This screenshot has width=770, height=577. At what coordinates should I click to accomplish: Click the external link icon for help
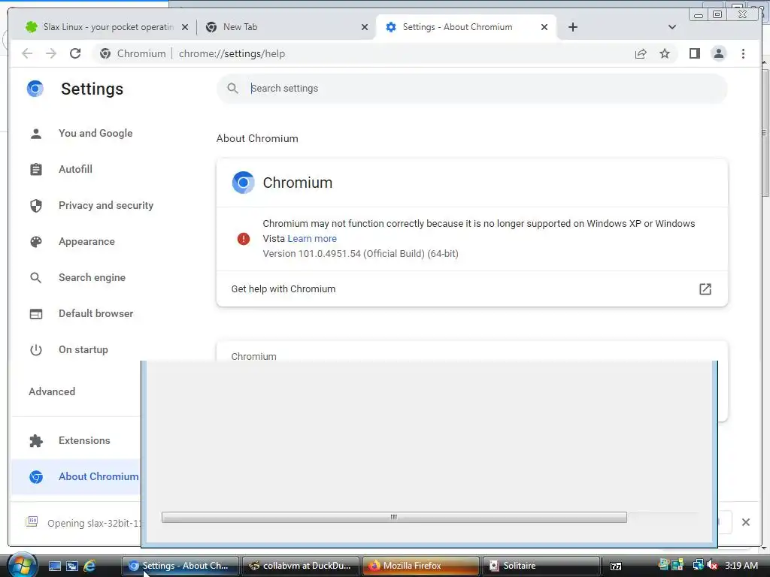pyautogui.click(x=705, y=289)
